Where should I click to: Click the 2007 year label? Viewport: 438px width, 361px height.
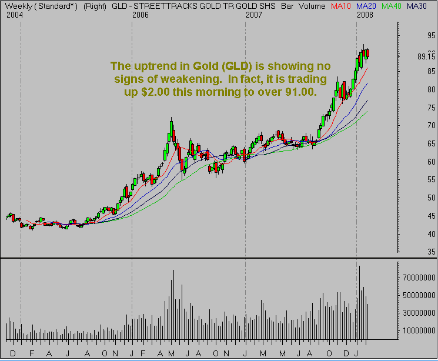(253, 15)
